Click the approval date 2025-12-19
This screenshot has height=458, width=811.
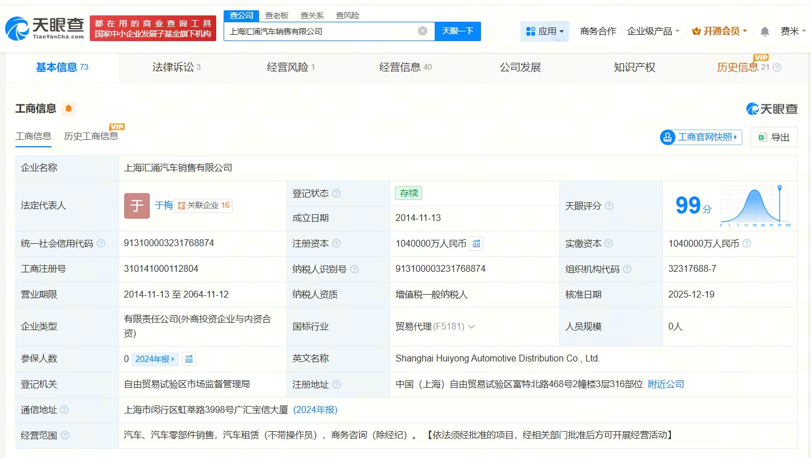691,295
